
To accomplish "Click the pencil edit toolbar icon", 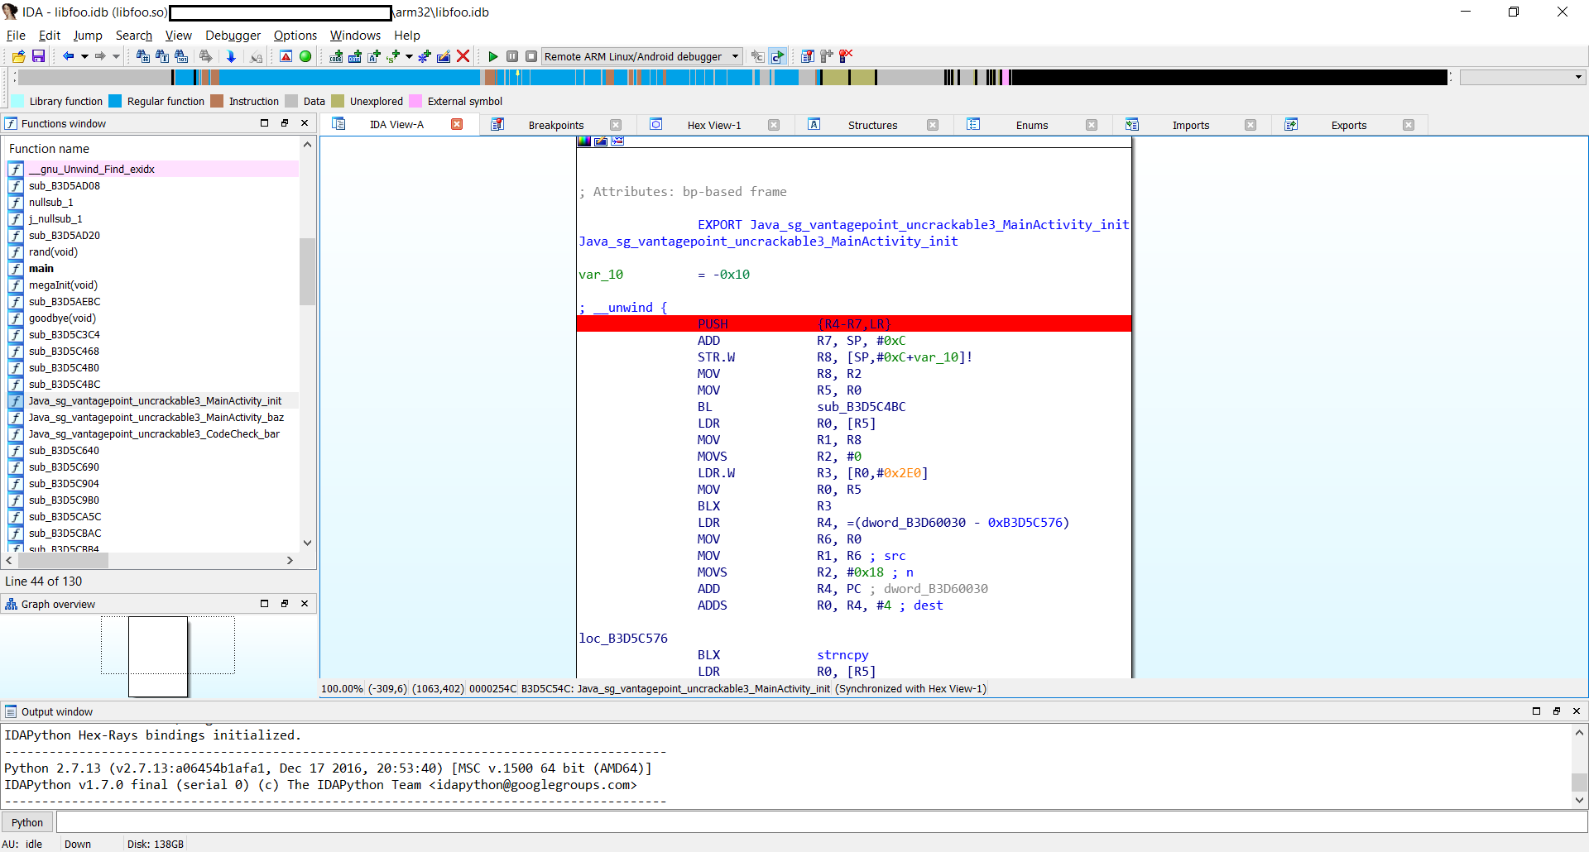I will [x=444, y=56].
